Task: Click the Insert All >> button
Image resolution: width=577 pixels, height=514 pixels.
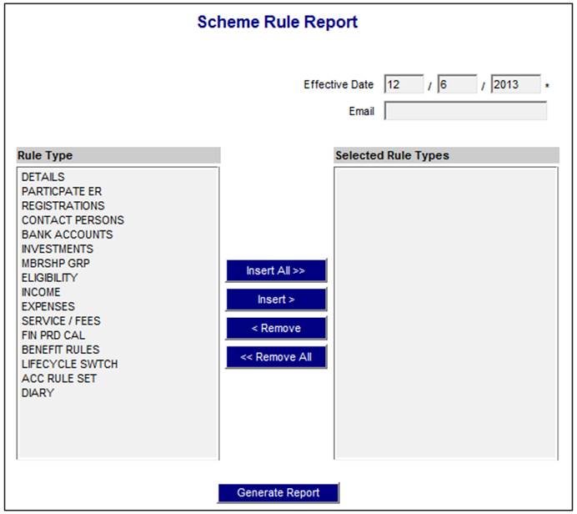Action: 276,271
